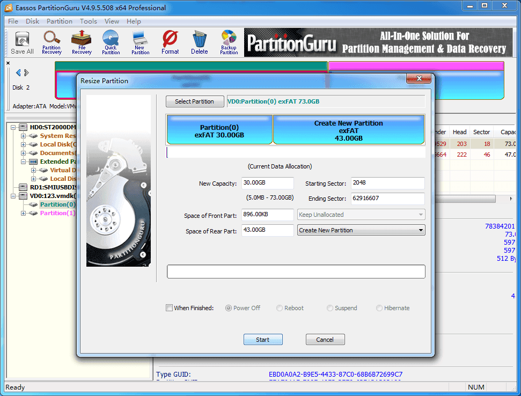Collapse the Extended Partition node
521x396 pixels.
(x=23, y=162)
